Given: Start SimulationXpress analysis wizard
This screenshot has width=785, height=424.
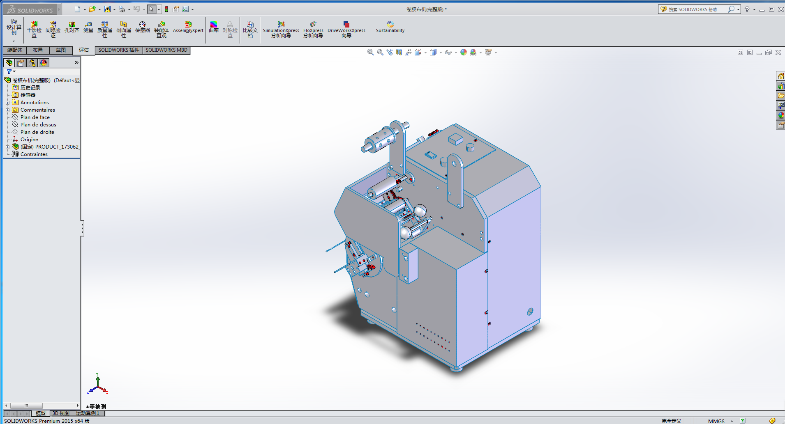Looking at the screenshot, I should point(281,29).
